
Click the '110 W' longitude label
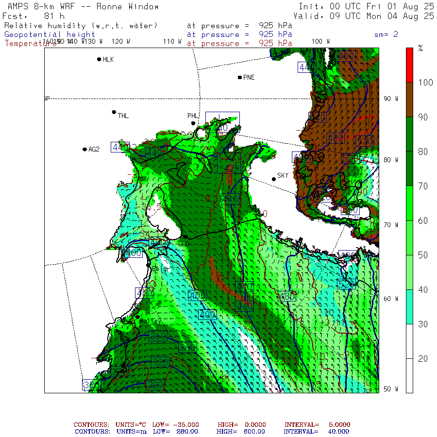pos(172,42)
